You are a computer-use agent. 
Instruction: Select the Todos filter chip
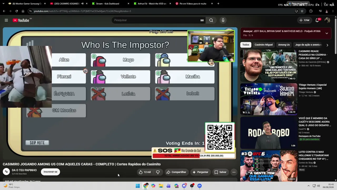[246, 45]
